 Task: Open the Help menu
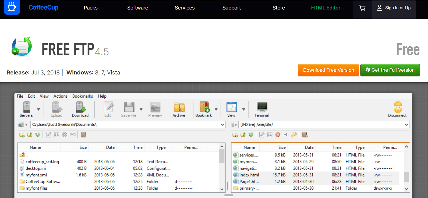coord(102,96)
